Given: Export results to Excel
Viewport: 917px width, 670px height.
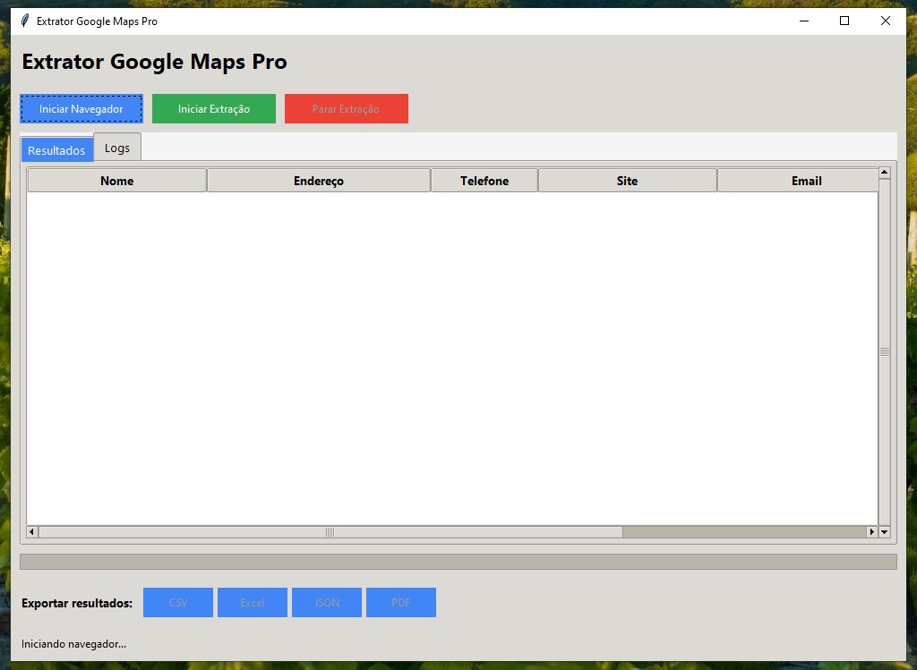Looking at the screenshot, I should pyautogui.click(x=252, y=602).
